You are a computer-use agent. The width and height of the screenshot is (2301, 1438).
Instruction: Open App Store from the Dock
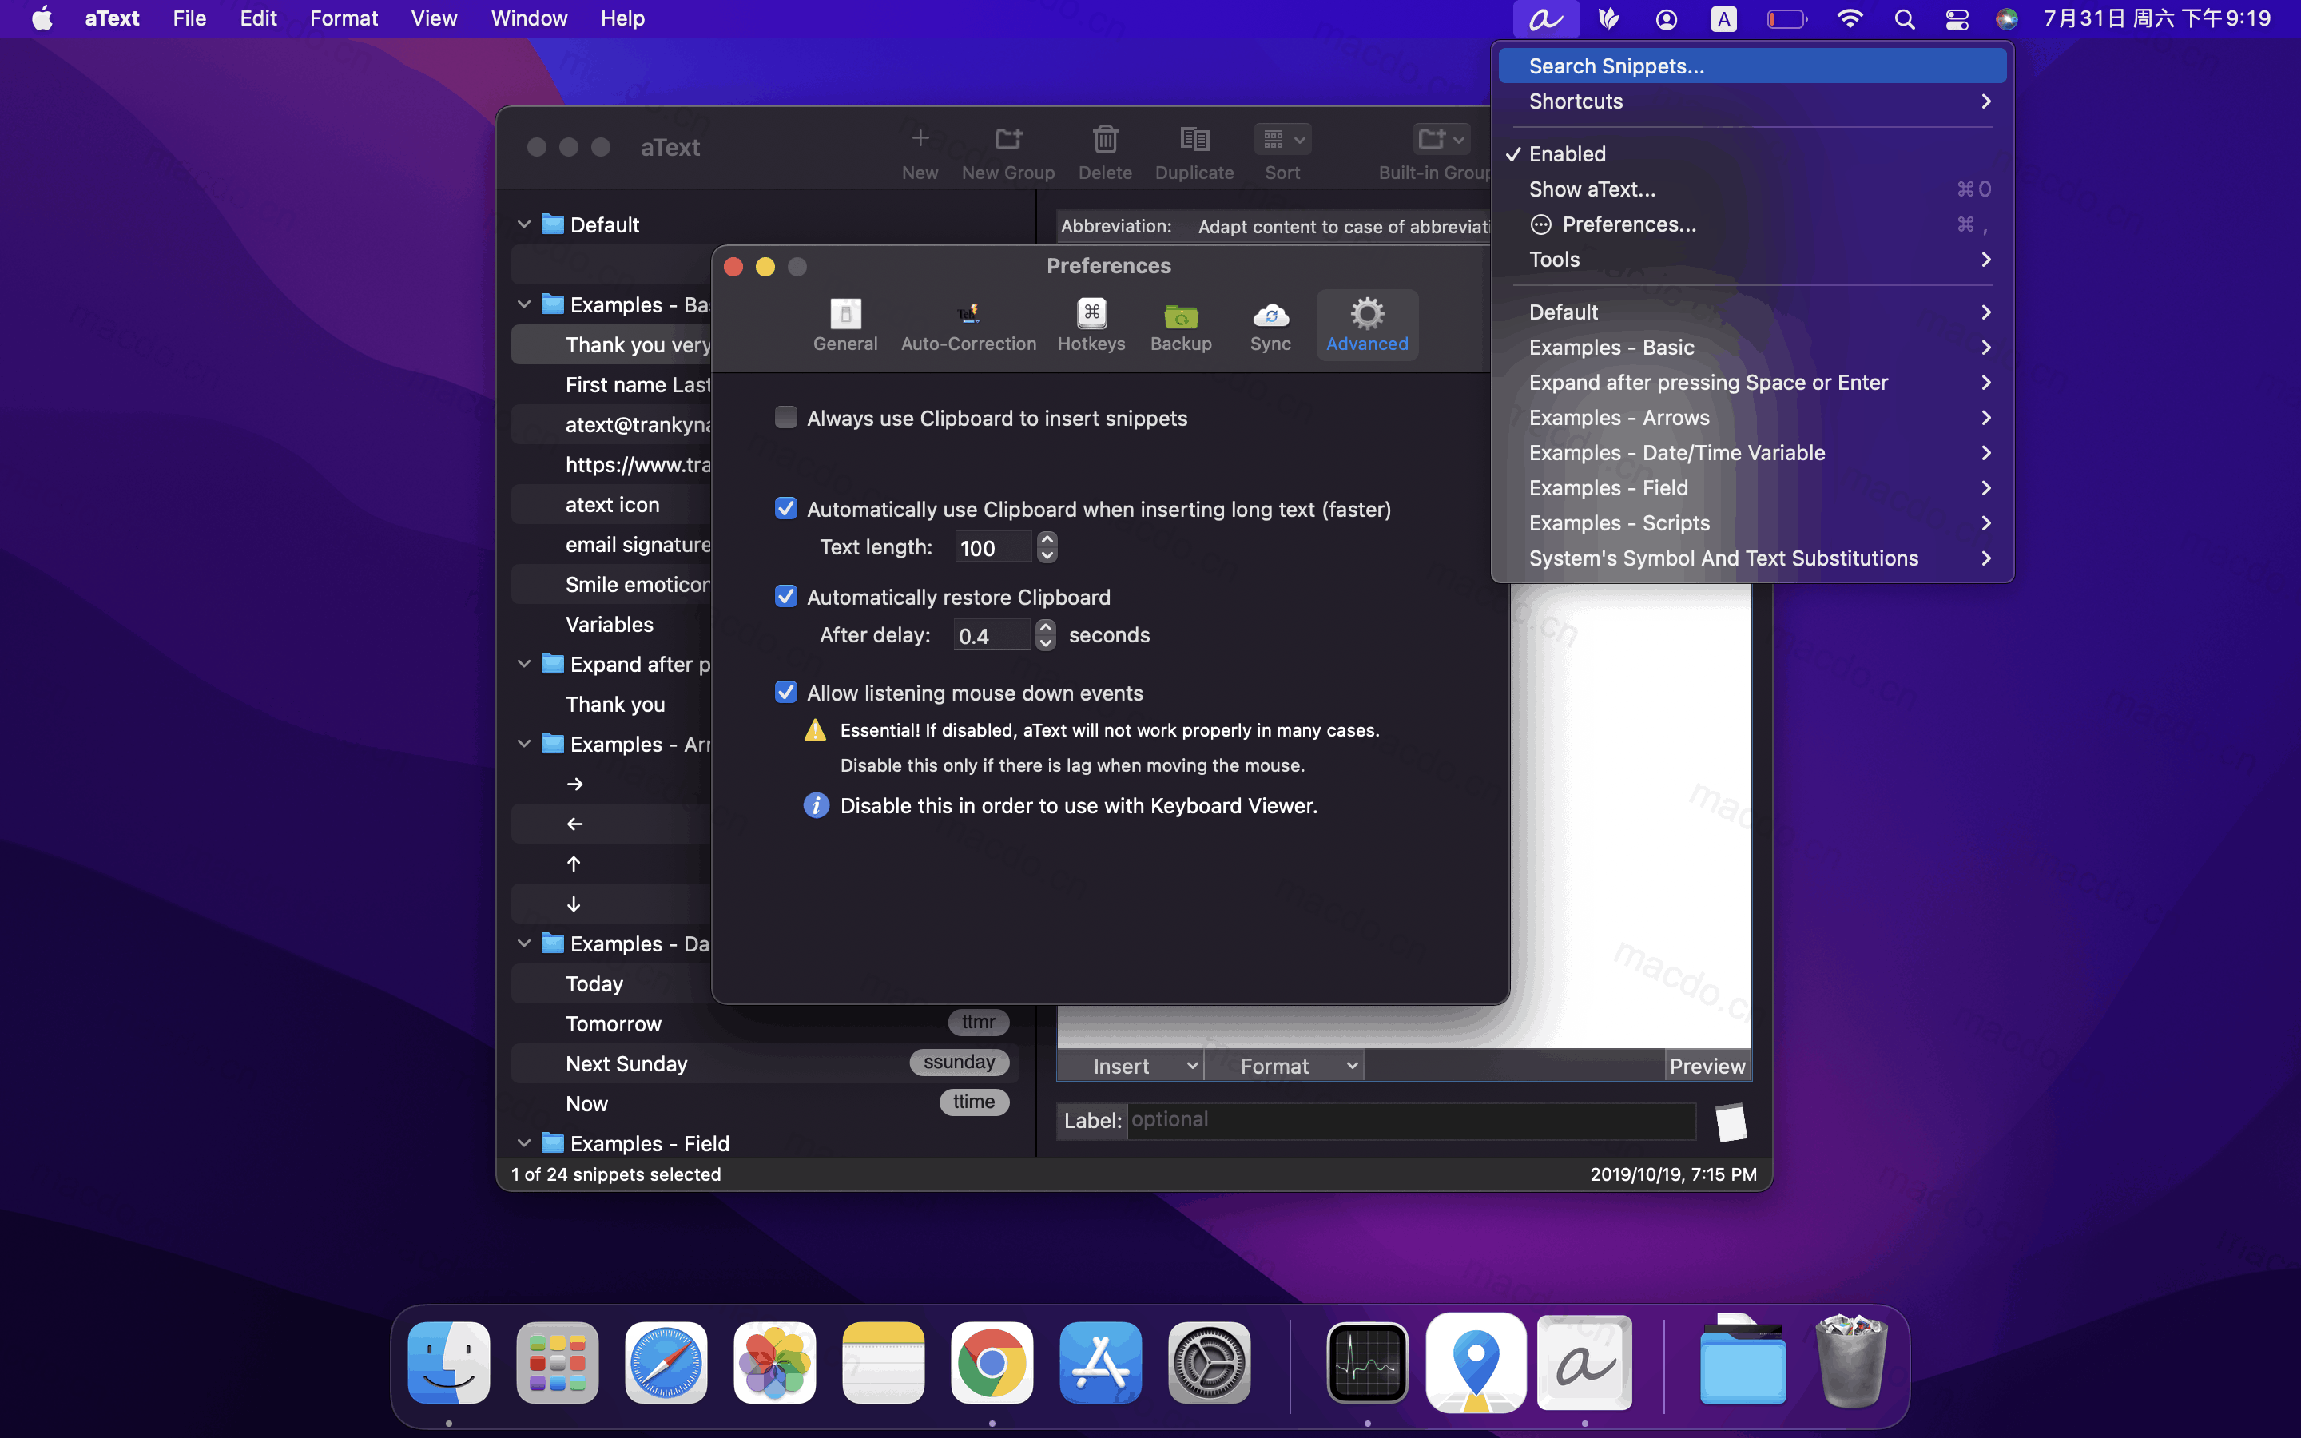(x=1100, y=1362)
